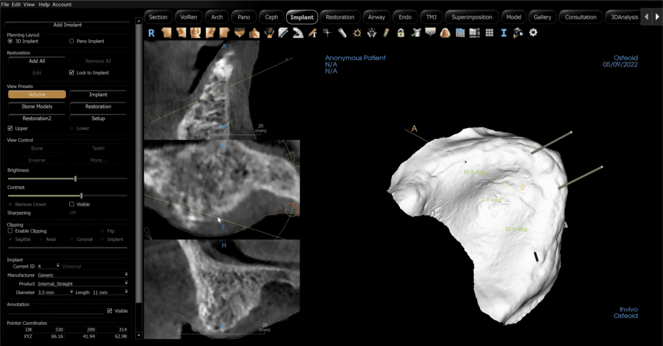Toggle the Lock to Implant checkbox

[x=71, y=72]
